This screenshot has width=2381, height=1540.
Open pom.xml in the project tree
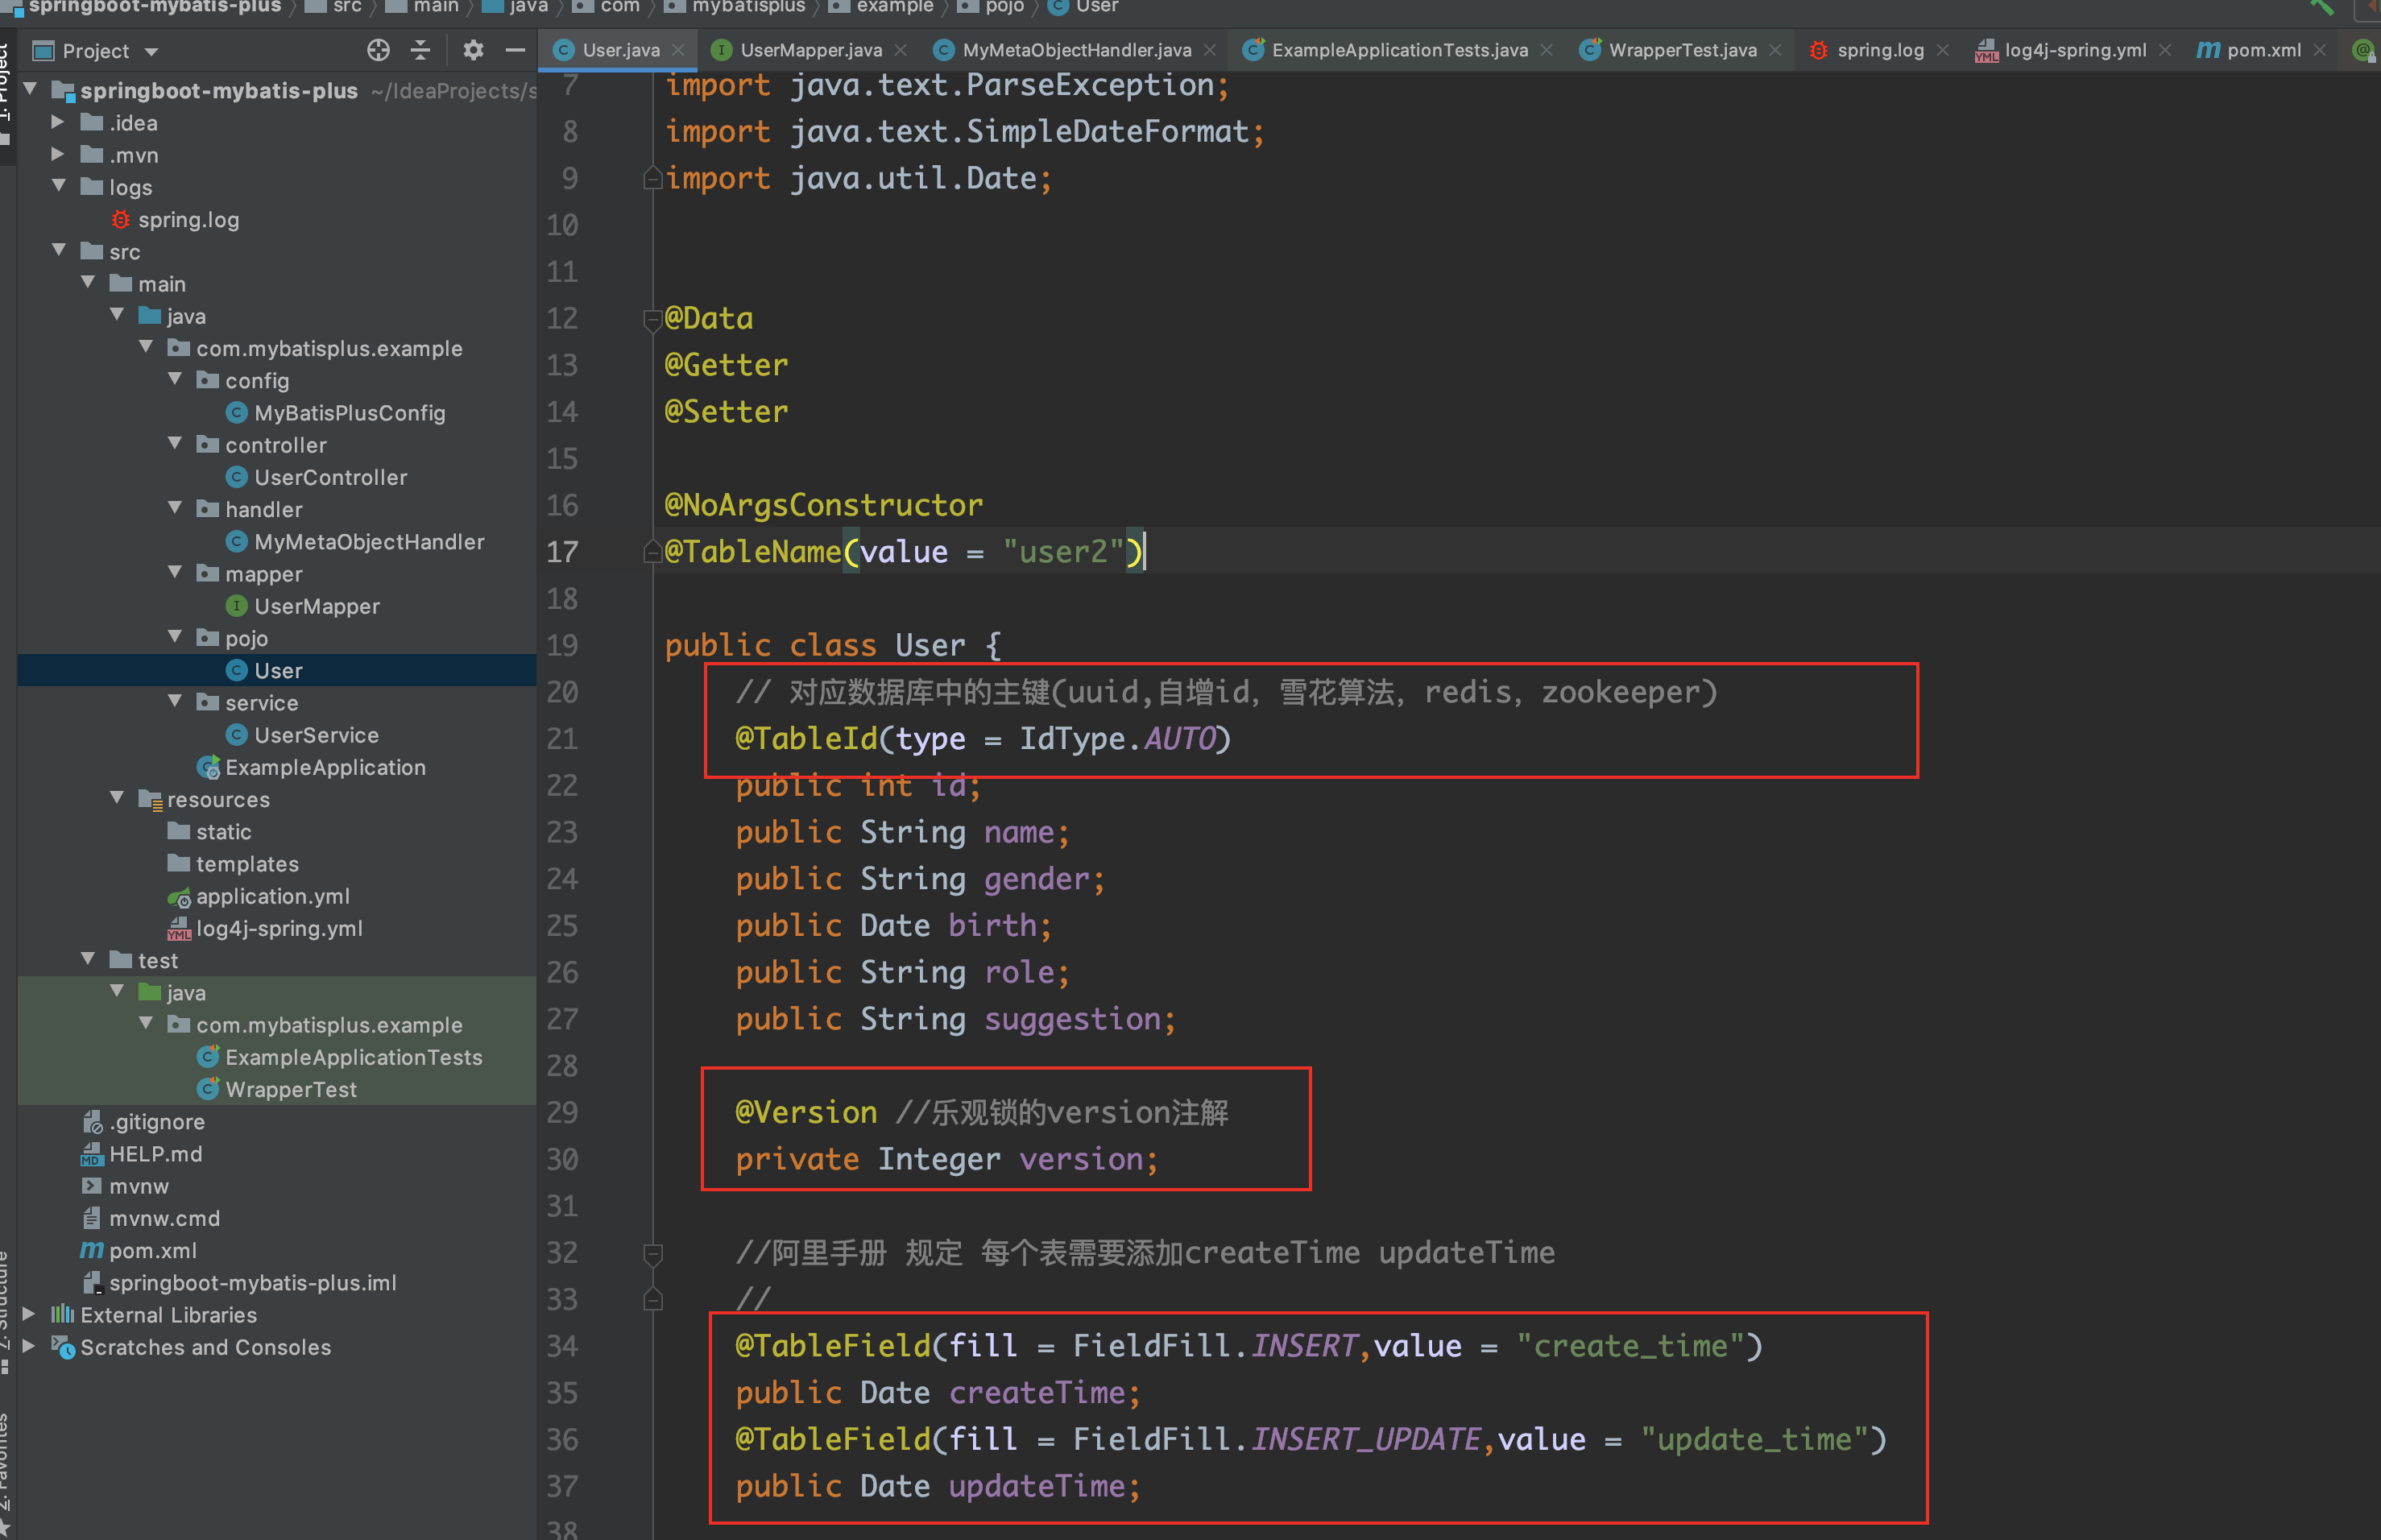coord(152,1251)
